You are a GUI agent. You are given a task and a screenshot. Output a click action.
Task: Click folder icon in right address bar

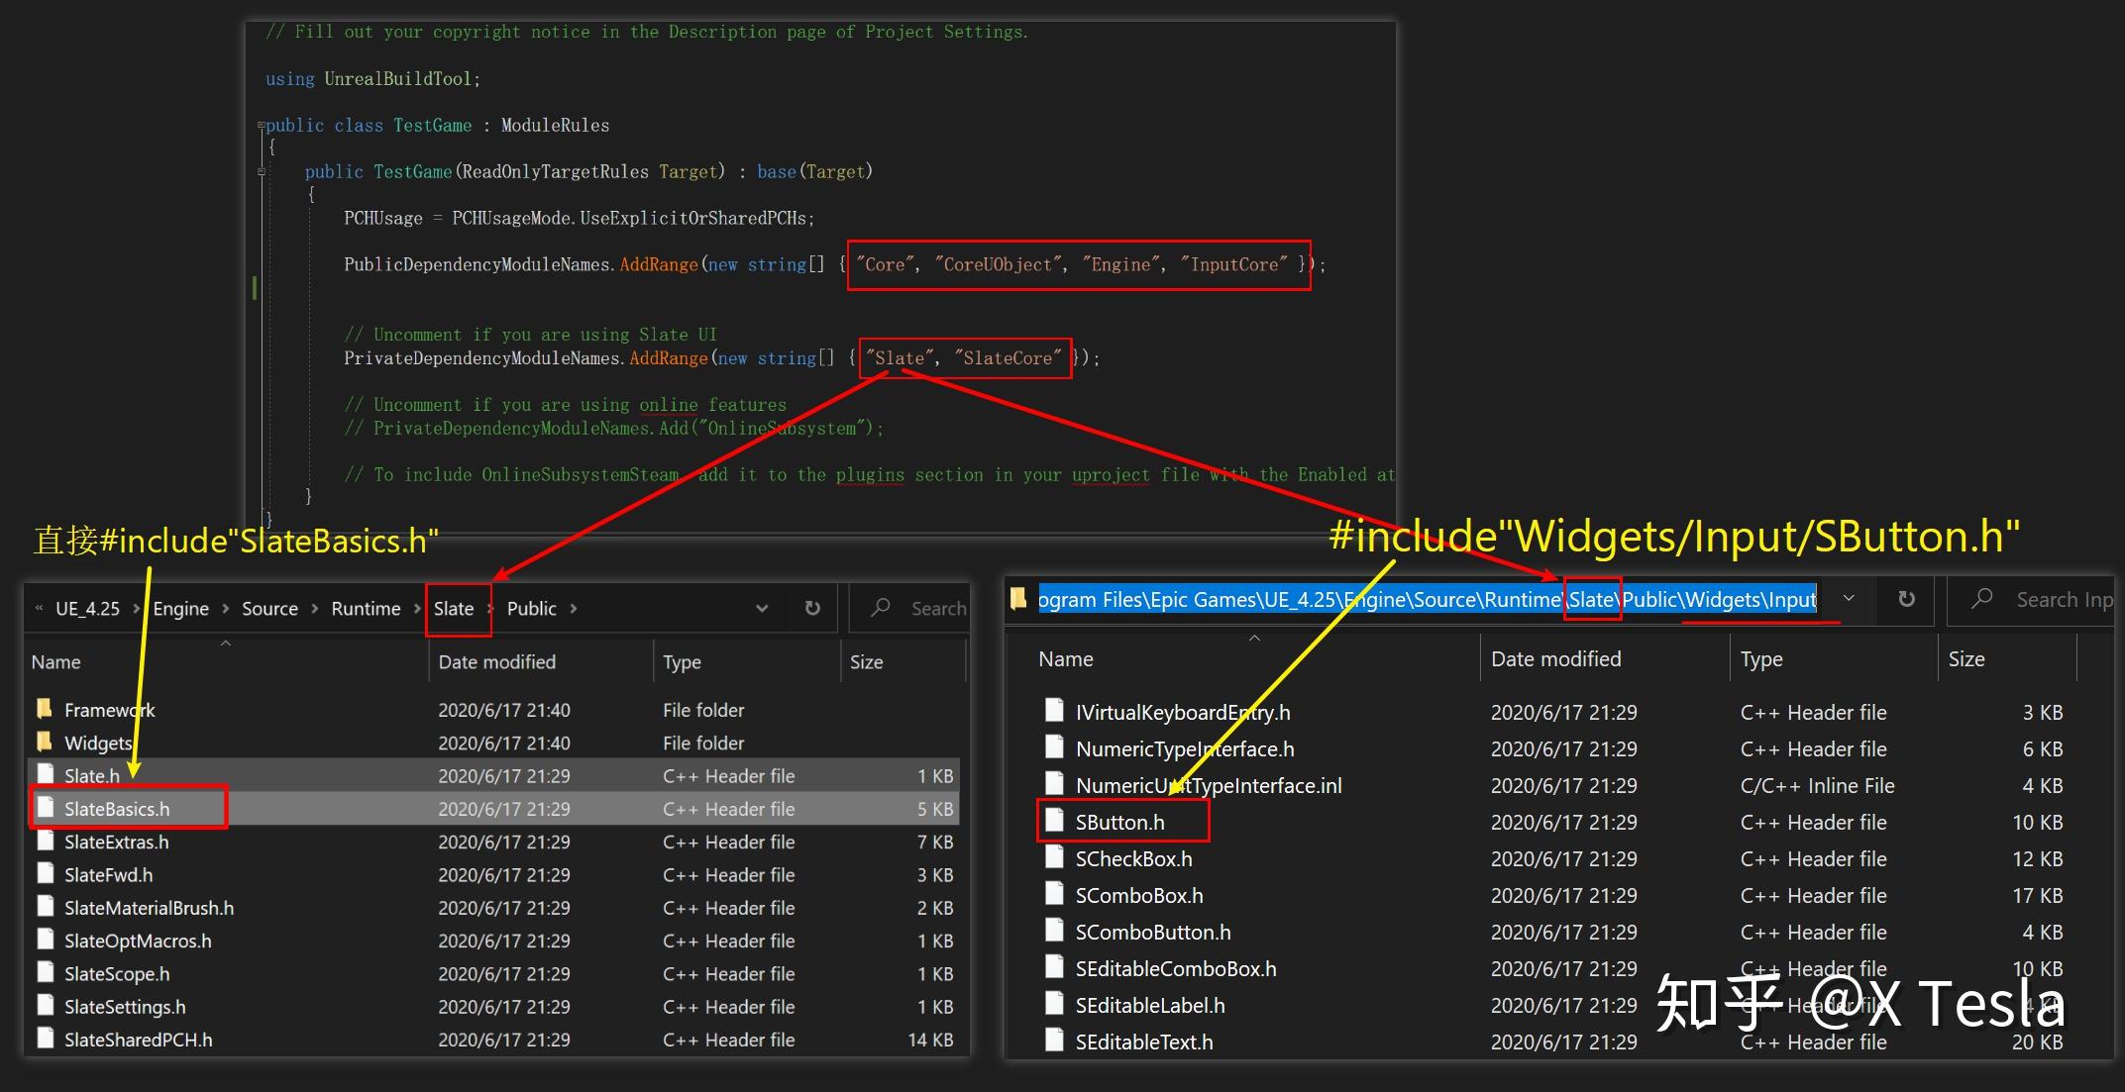(1018, 599)
